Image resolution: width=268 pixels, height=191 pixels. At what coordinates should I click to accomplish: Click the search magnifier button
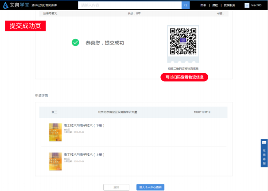tap(186, 5)
